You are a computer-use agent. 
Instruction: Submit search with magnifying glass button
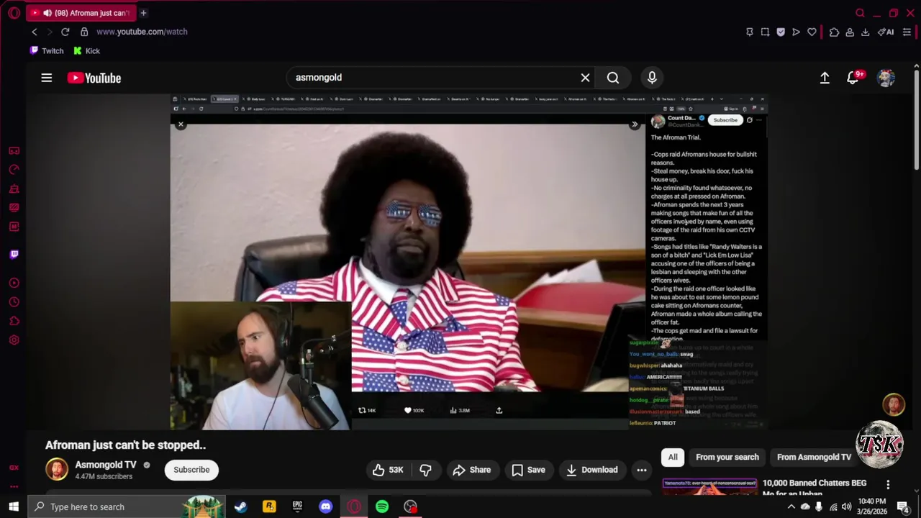[613, 78]
